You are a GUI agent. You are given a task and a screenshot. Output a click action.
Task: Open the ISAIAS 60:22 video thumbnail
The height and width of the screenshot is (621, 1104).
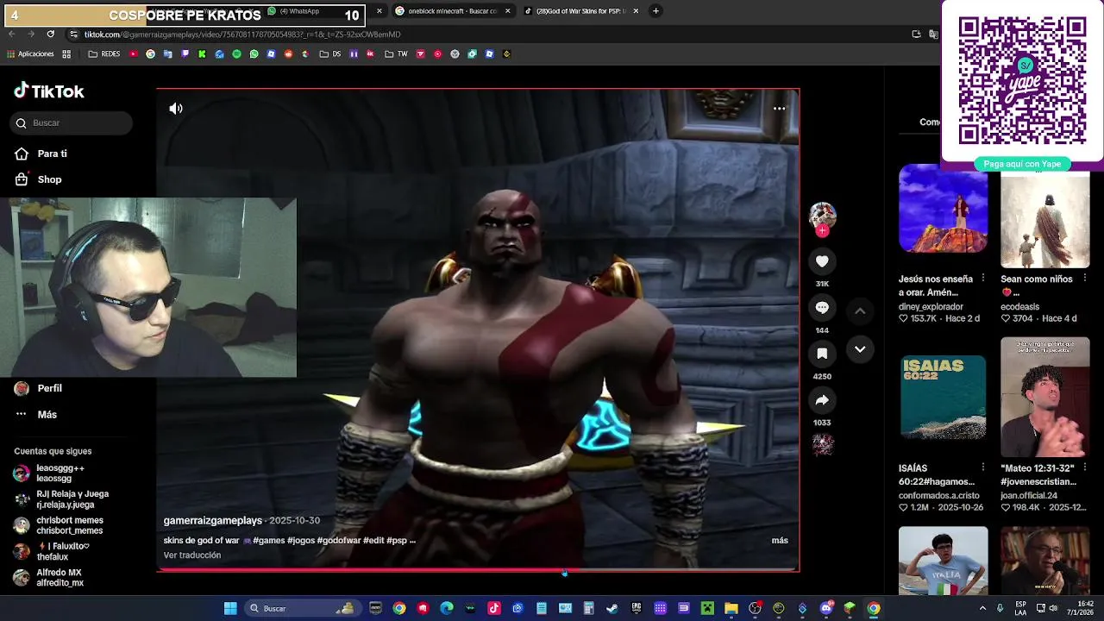pos(943,397)
